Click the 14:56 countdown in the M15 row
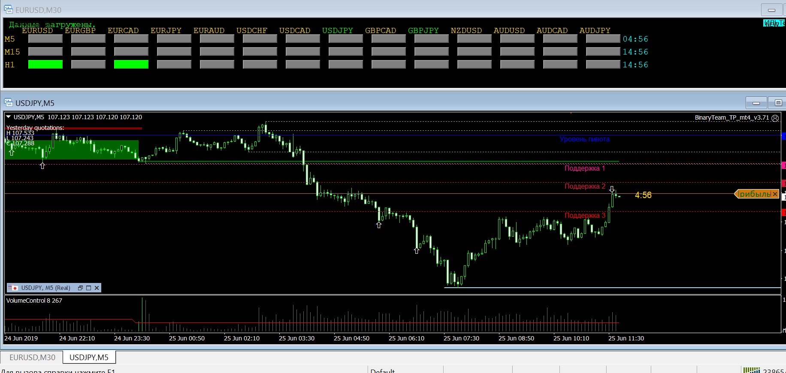Viewport: 786px width, 373px height. 635,52
